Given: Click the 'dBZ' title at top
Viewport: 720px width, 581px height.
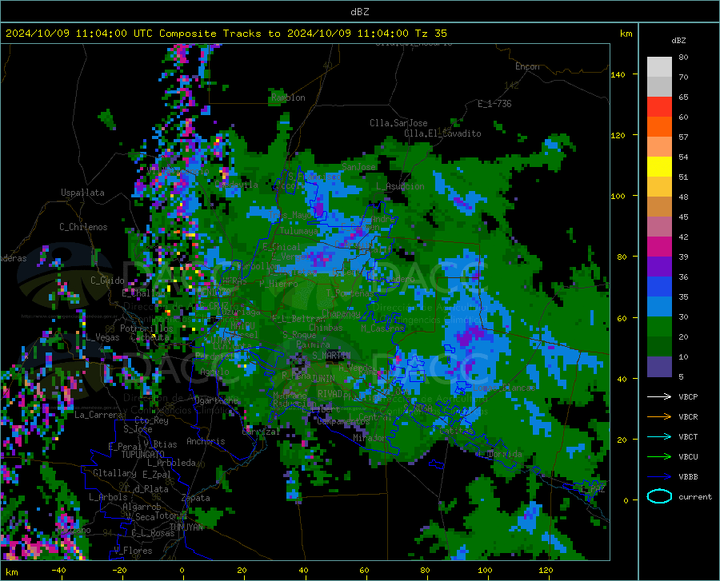Looking at the screenshot, I should [359, 12].
